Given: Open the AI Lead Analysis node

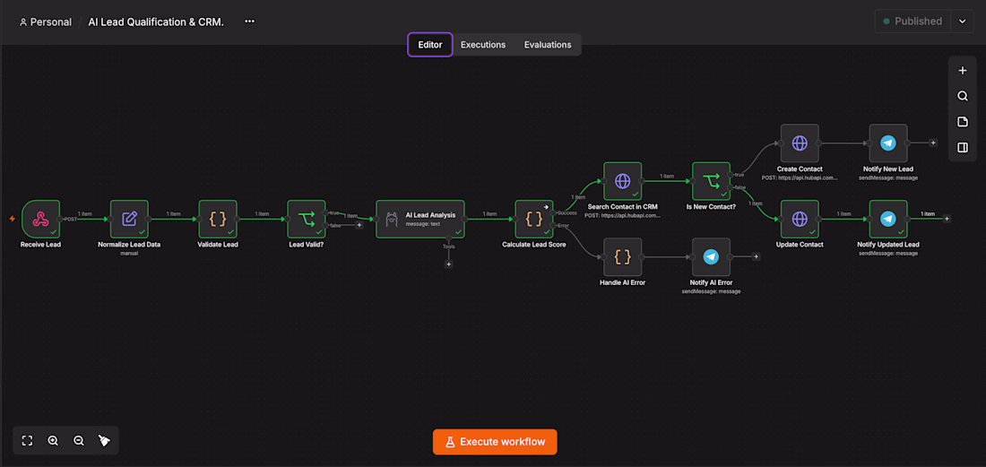Looking at the screenshot, I should tap(420, 220).
